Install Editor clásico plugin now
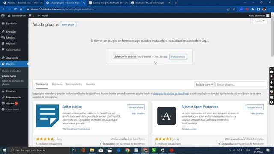Viewport: 274px width, 154px height. [136, 107]
